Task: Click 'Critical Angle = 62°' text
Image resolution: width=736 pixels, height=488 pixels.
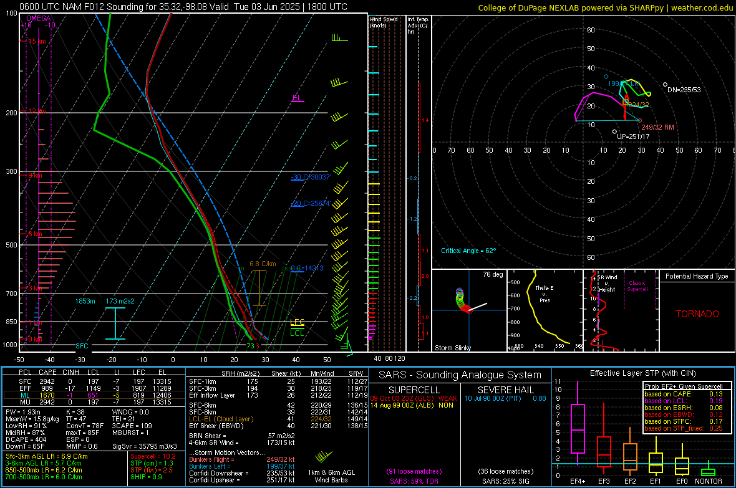Action: 468,251
